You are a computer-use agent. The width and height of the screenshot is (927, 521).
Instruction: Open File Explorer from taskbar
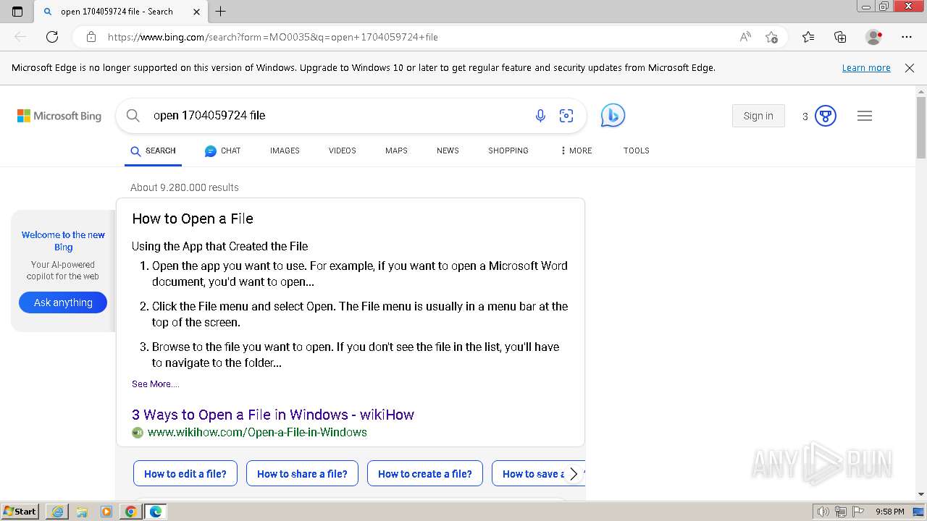[82, 512]
